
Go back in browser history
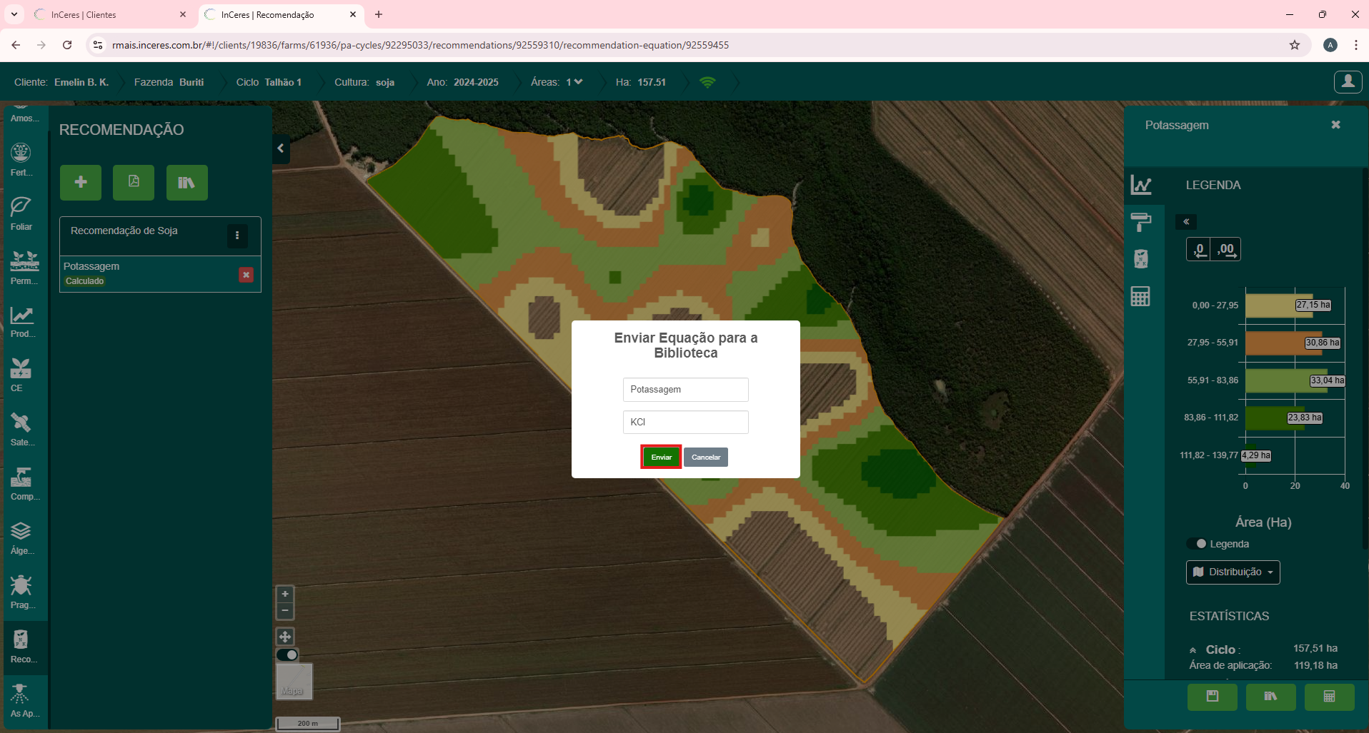point(16,45)
